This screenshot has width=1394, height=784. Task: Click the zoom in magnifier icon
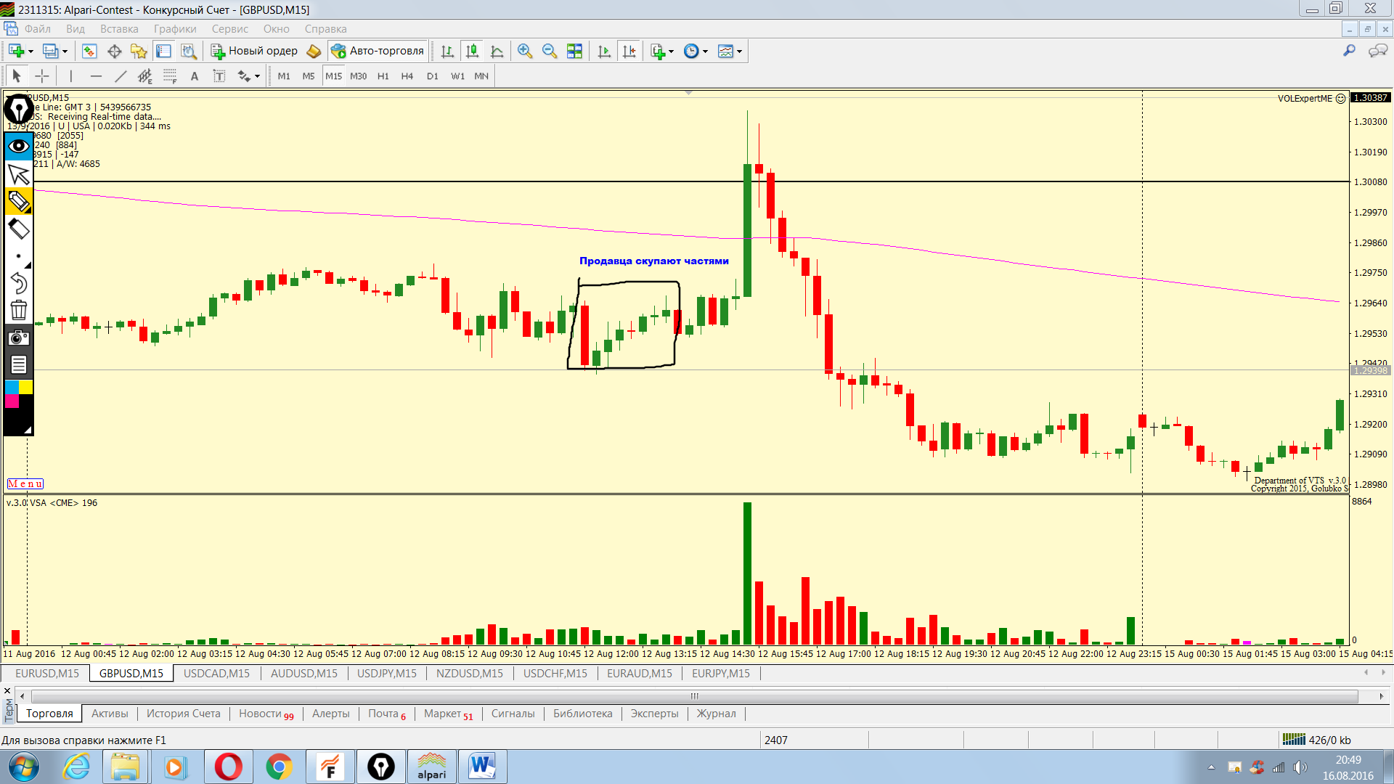[x=524, y=51]
